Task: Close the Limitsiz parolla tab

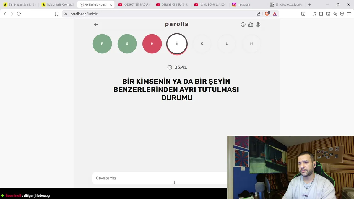Action: pos(111,4)
